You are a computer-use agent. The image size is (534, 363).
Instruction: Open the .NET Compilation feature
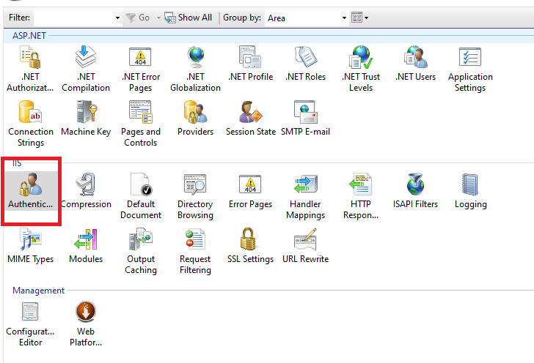click(86, 70)
